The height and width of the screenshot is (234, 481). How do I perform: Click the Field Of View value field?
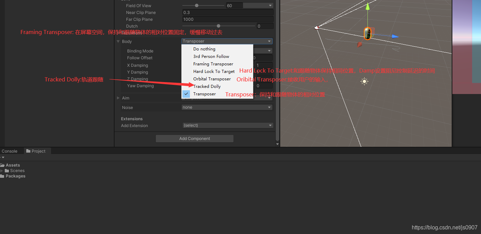pos(235,5)
